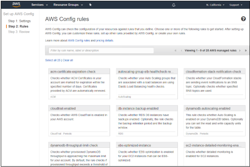
Task: Select the db-instance-backup-enabled rule card
Action: coord(146,120)
